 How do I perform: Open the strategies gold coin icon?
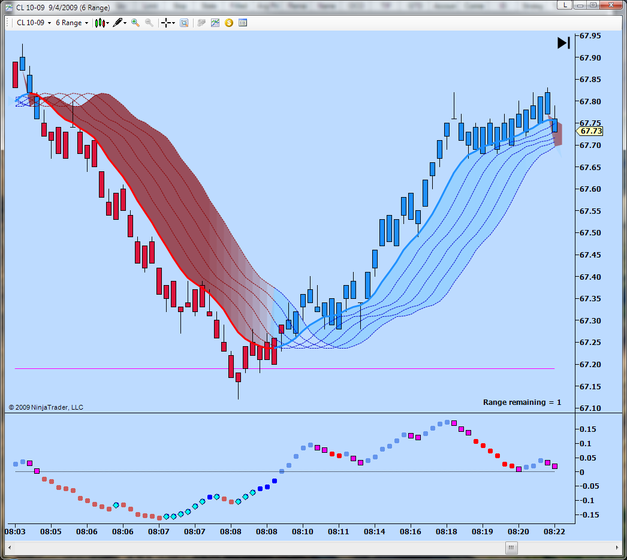tap(229, 23)
